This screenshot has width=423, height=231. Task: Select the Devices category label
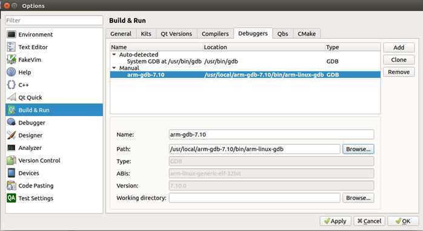pos(28,173)
